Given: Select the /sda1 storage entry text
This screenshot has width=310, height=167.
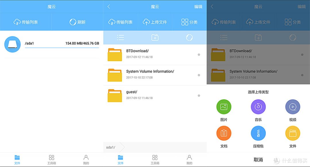Looking at the screenshot, I should pos(29,43).
